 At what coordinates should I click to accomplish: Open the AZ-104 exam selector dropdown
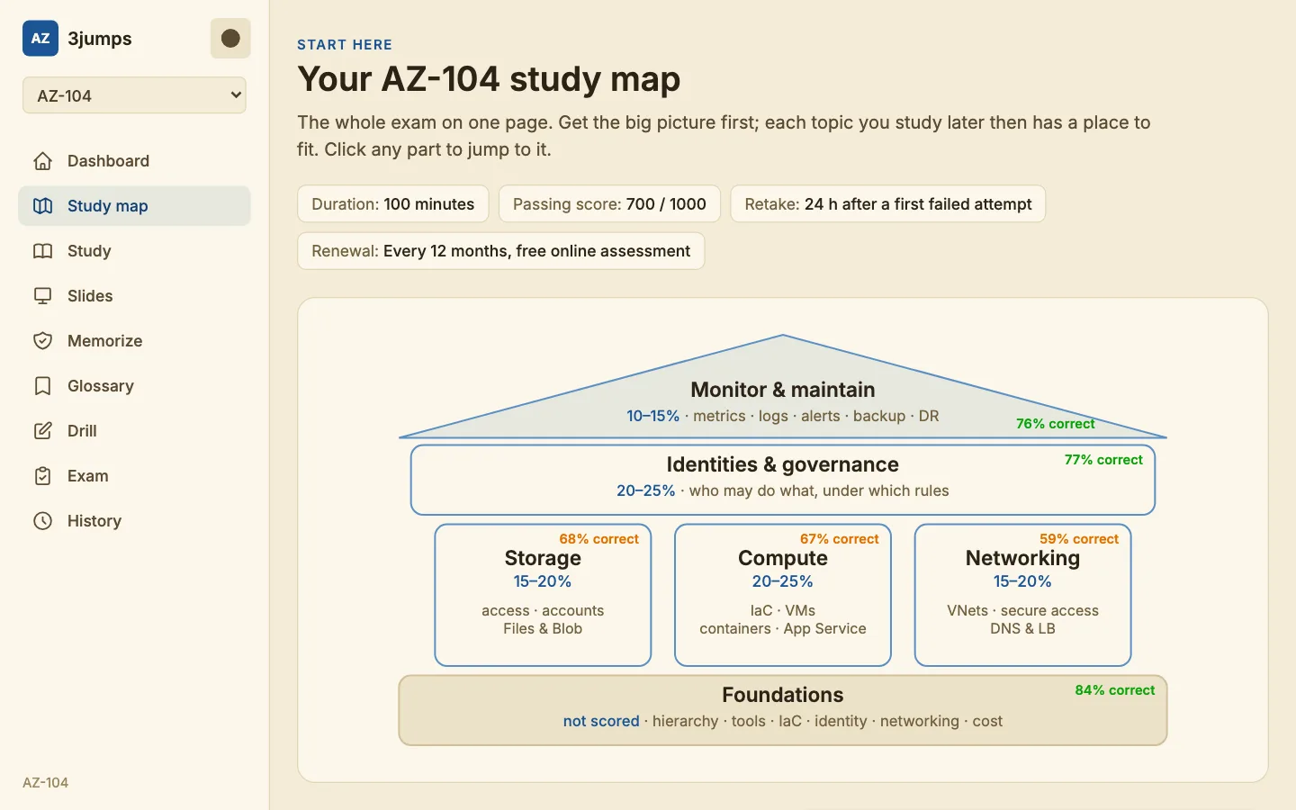coord(134,95)
